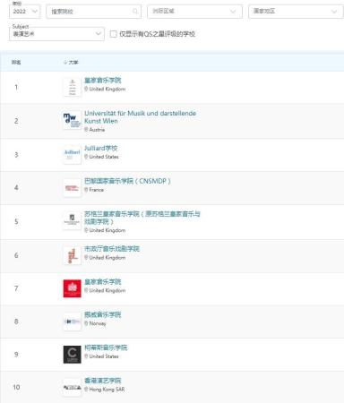Click the mdw logo thumbnail
The height and width of the screenshot is (403, 344).
72,120
